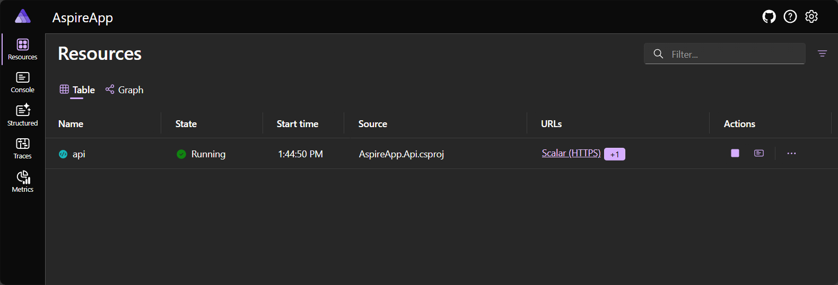Viewport: 838px width, 285px height.
Task: View console logs for api resource
Action: pos(759,153)
